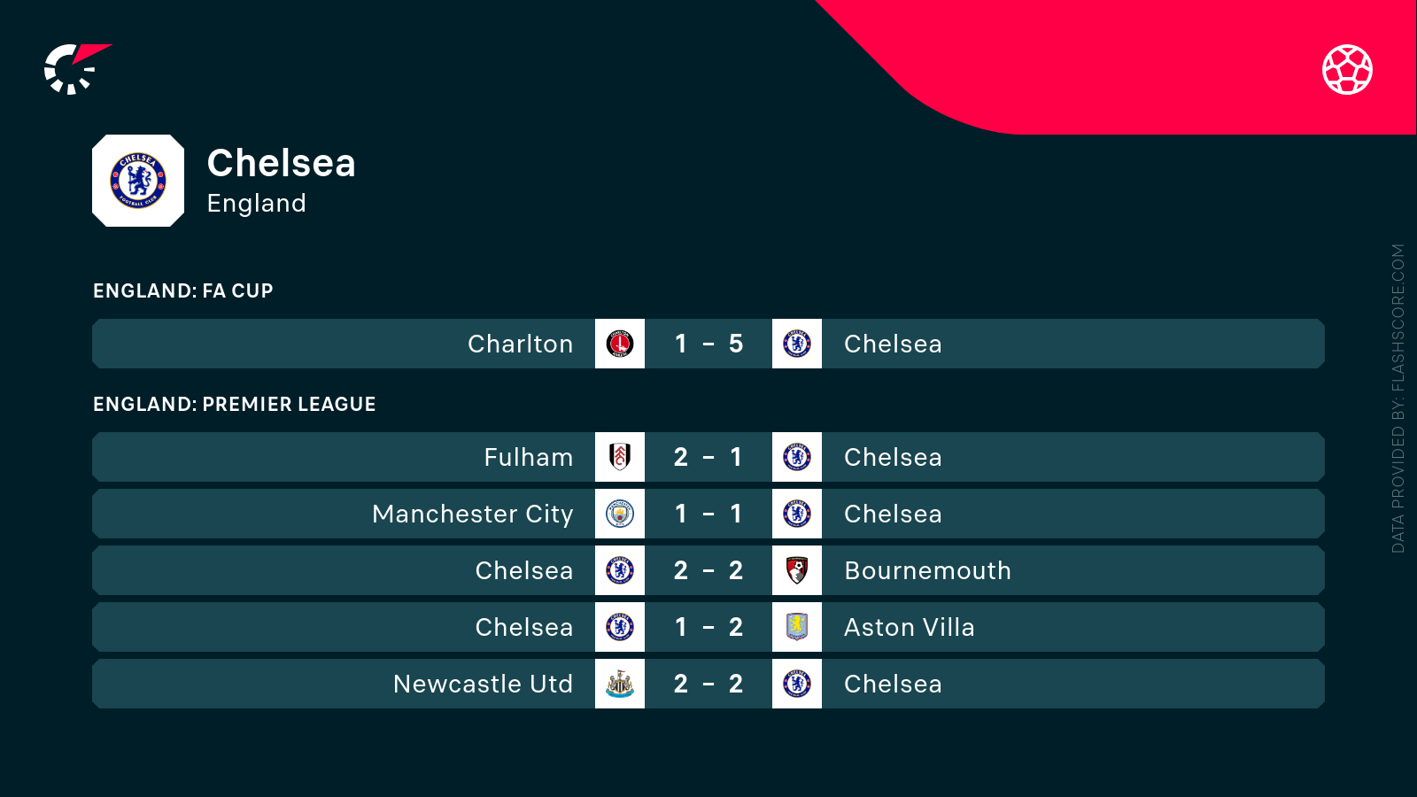Screen dimensions: 1417x797
Task: Click the Chelsea team title
Action: click(281, 163)
